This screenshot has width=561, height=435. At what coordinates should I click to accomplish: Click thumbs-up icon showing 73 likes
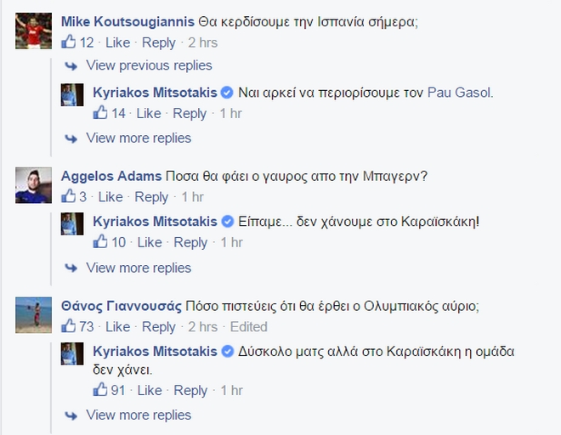click(69, 326)
